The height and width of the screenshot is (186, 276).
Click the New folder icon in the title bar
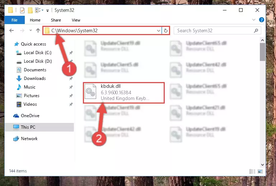click(30, 10)
